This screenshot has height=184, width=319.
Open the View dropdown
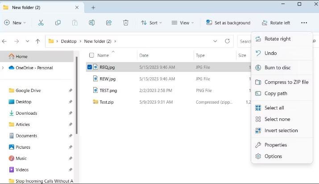tap(182, 23)
